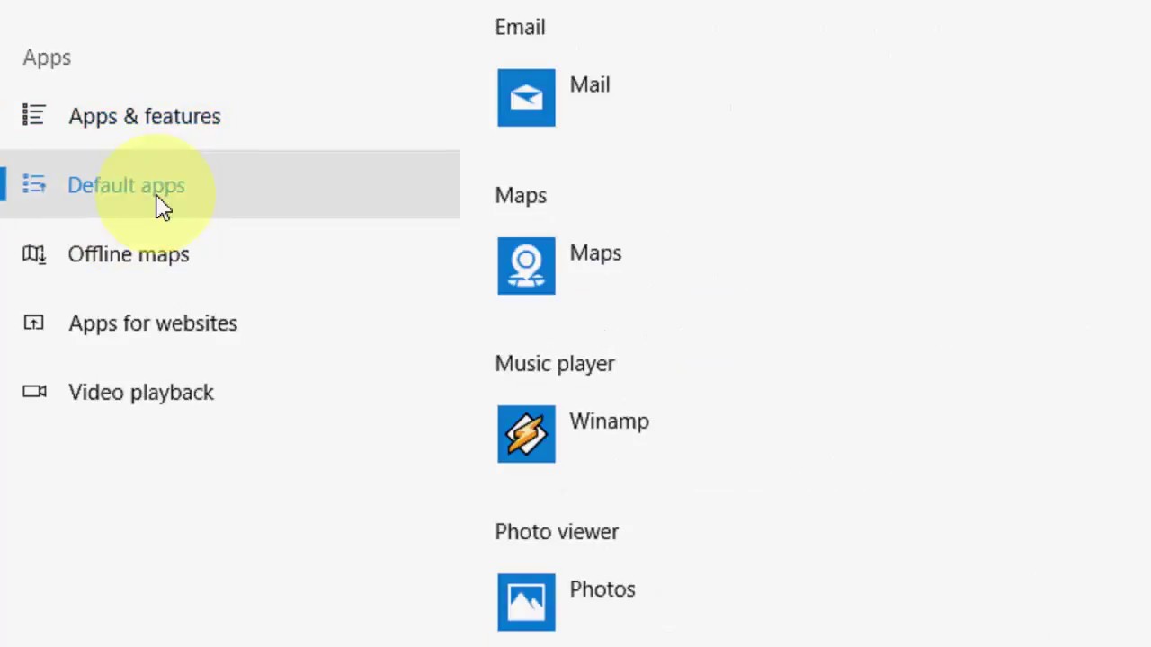Click the Email section heading

[x=520, y=27]
